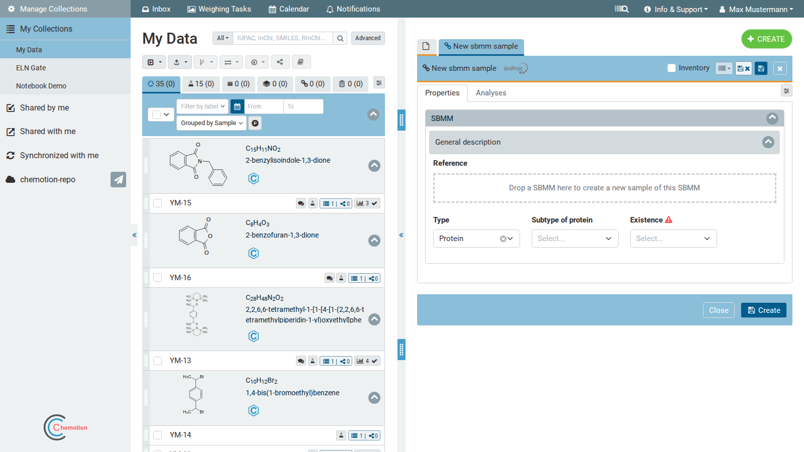Screen dimensions: 804x452
Task: Open the Filter by label dropdown
Action: 203,106
